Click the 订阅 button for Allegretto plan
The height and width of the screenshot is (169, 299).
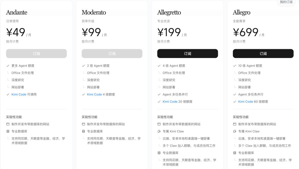187,53
